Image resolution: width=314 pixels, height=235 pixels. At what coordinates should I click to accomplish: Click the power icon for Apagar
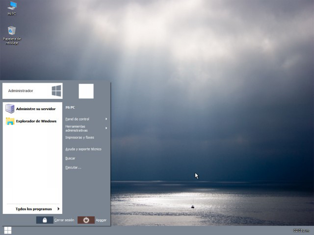86,220
